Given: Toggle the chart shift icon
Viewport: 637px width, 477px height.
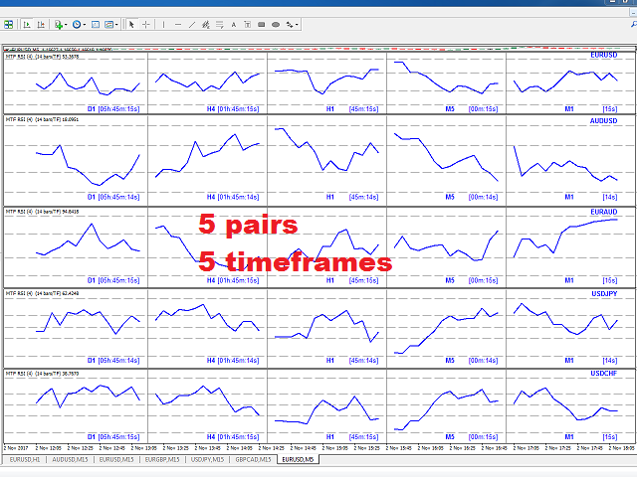Looking at the screenshot, I should 41,25.
